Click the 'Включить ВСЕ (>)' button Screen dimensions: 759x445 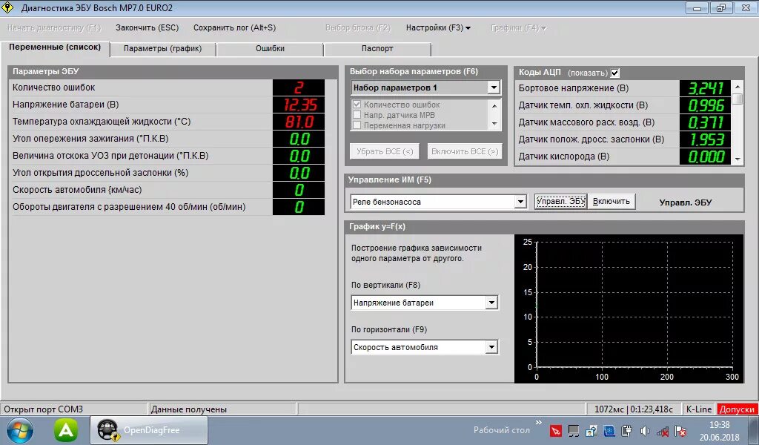[x=465, y=151]
